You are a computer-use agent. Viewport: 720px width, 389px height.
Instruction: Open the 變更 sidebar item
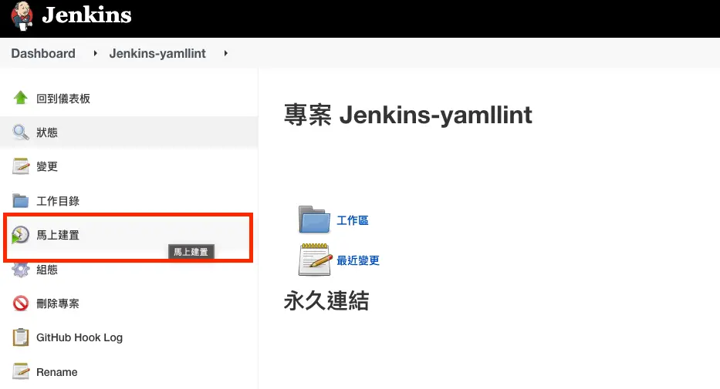[x=47, y=167]
